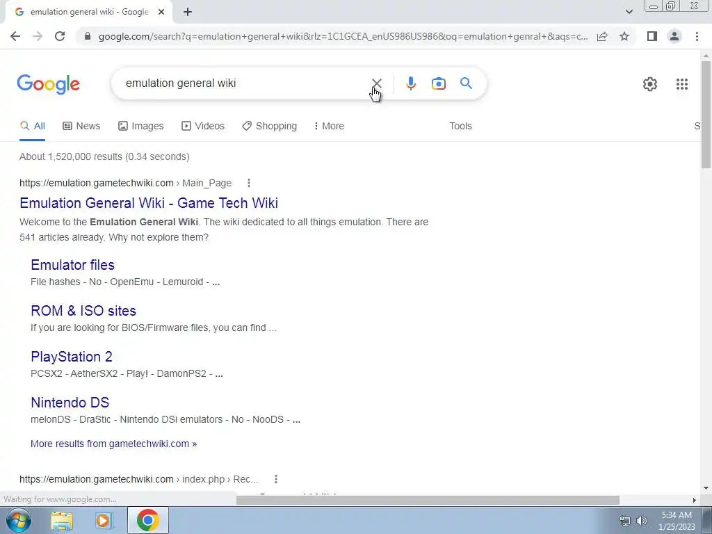
Task: Open File Explorer from the taskbar
Action: coord(62,520)
